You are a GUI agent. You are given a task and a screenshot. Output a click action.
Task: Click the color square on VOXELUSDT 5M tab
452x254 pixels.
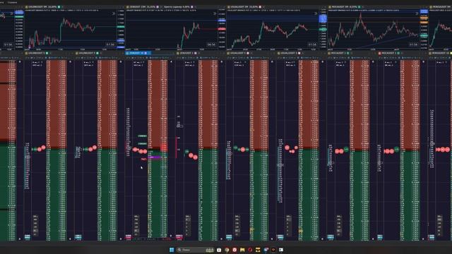[260, 7]
